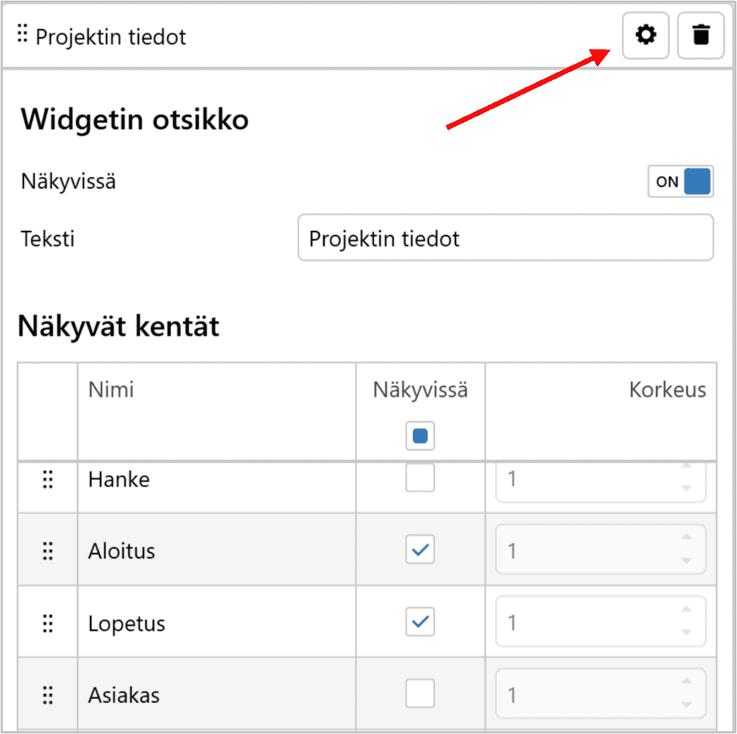Click the drag handle for the Lopetus row
Image resolution: width=737 pixels, height=734 pixels.
click(48, 623)
